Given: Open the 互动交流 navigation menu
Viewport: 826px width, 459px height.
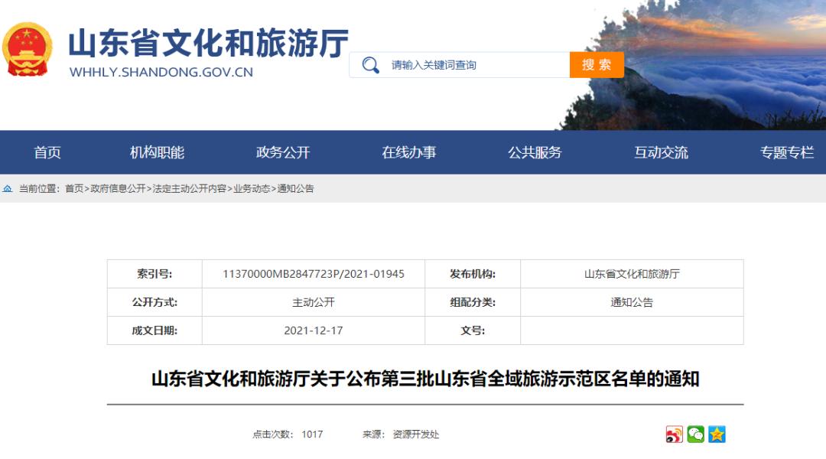Looking at the screenshot, I should point(661,152).
